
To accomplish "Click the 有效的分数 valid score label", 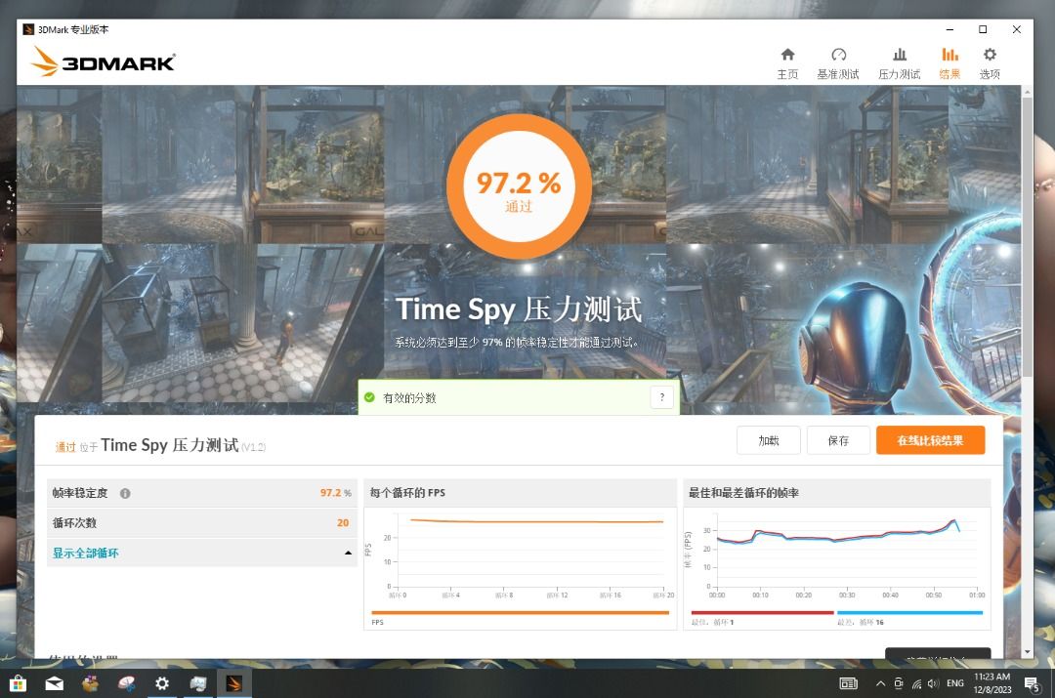I will 409,398.
